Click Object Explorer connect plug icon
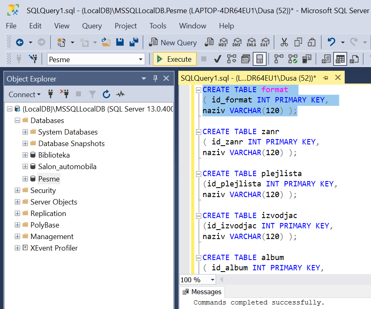 pos(51,94)
